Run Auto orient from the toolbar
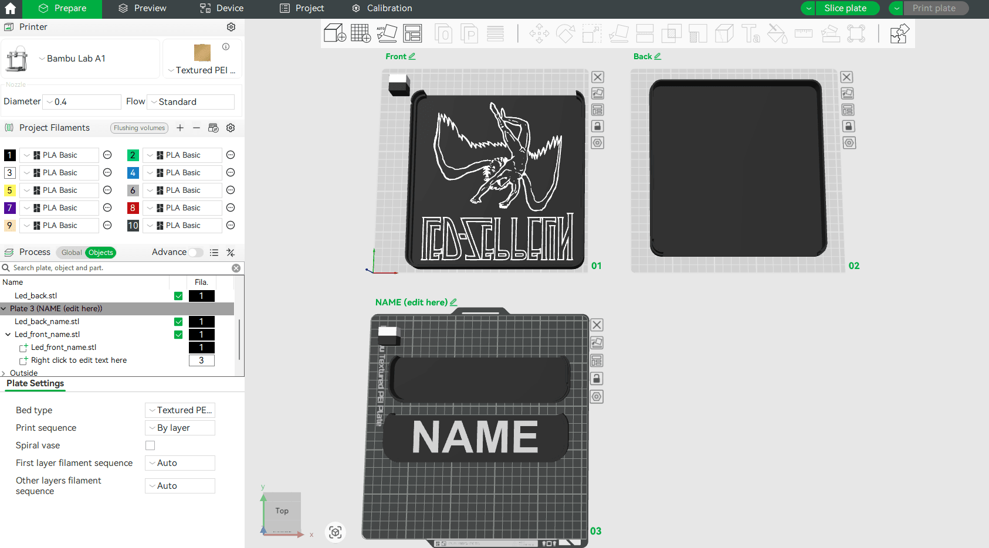989x548 pixels. 387,33
